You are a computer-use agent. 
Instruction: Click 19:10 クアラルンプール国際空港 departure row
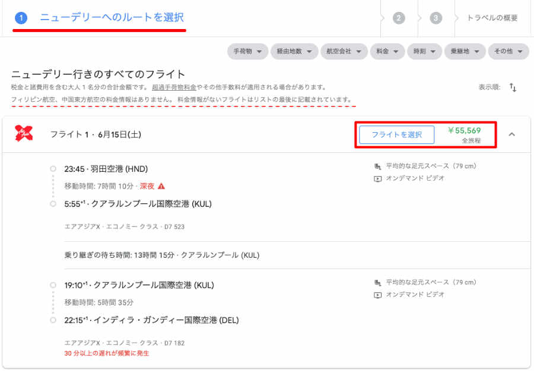(139, 285)
